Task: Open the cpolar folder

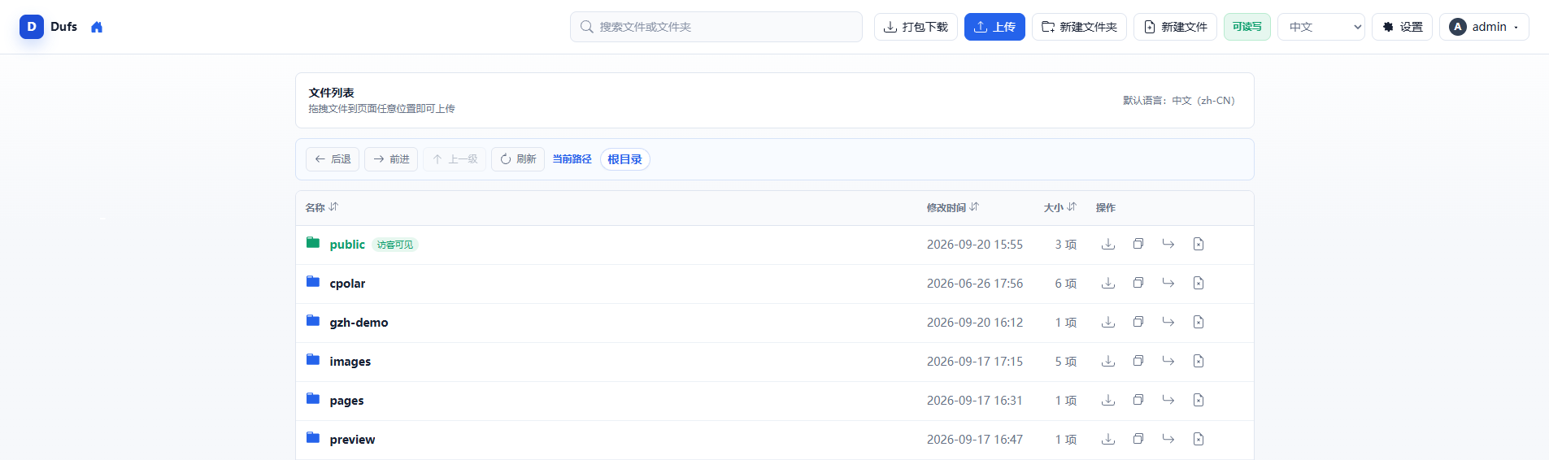Action: coord(347,284)
